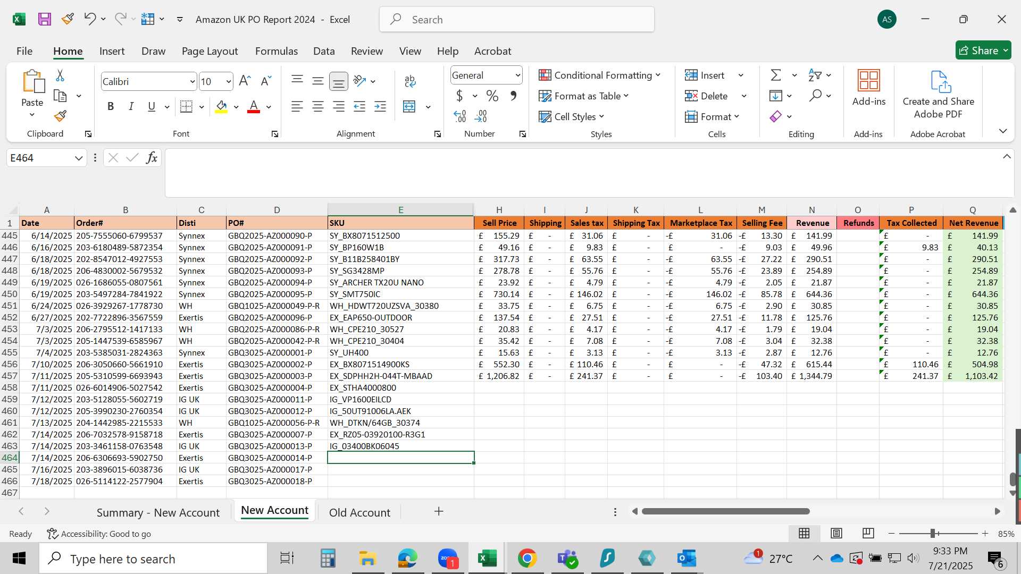Screen dimensions: 1021x574
Task: Toggle Align Left for cell text
Action: (x=297, y=106)
